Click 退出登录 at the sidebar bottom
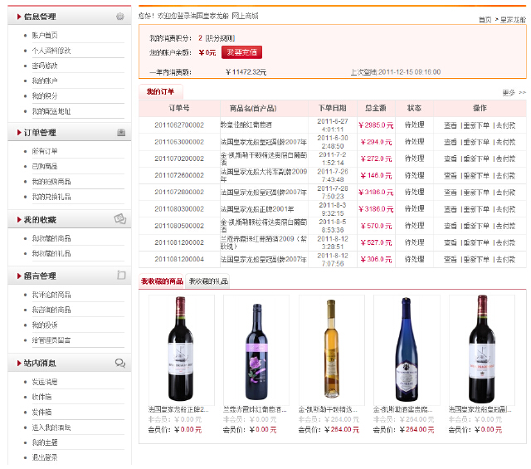 45,457
